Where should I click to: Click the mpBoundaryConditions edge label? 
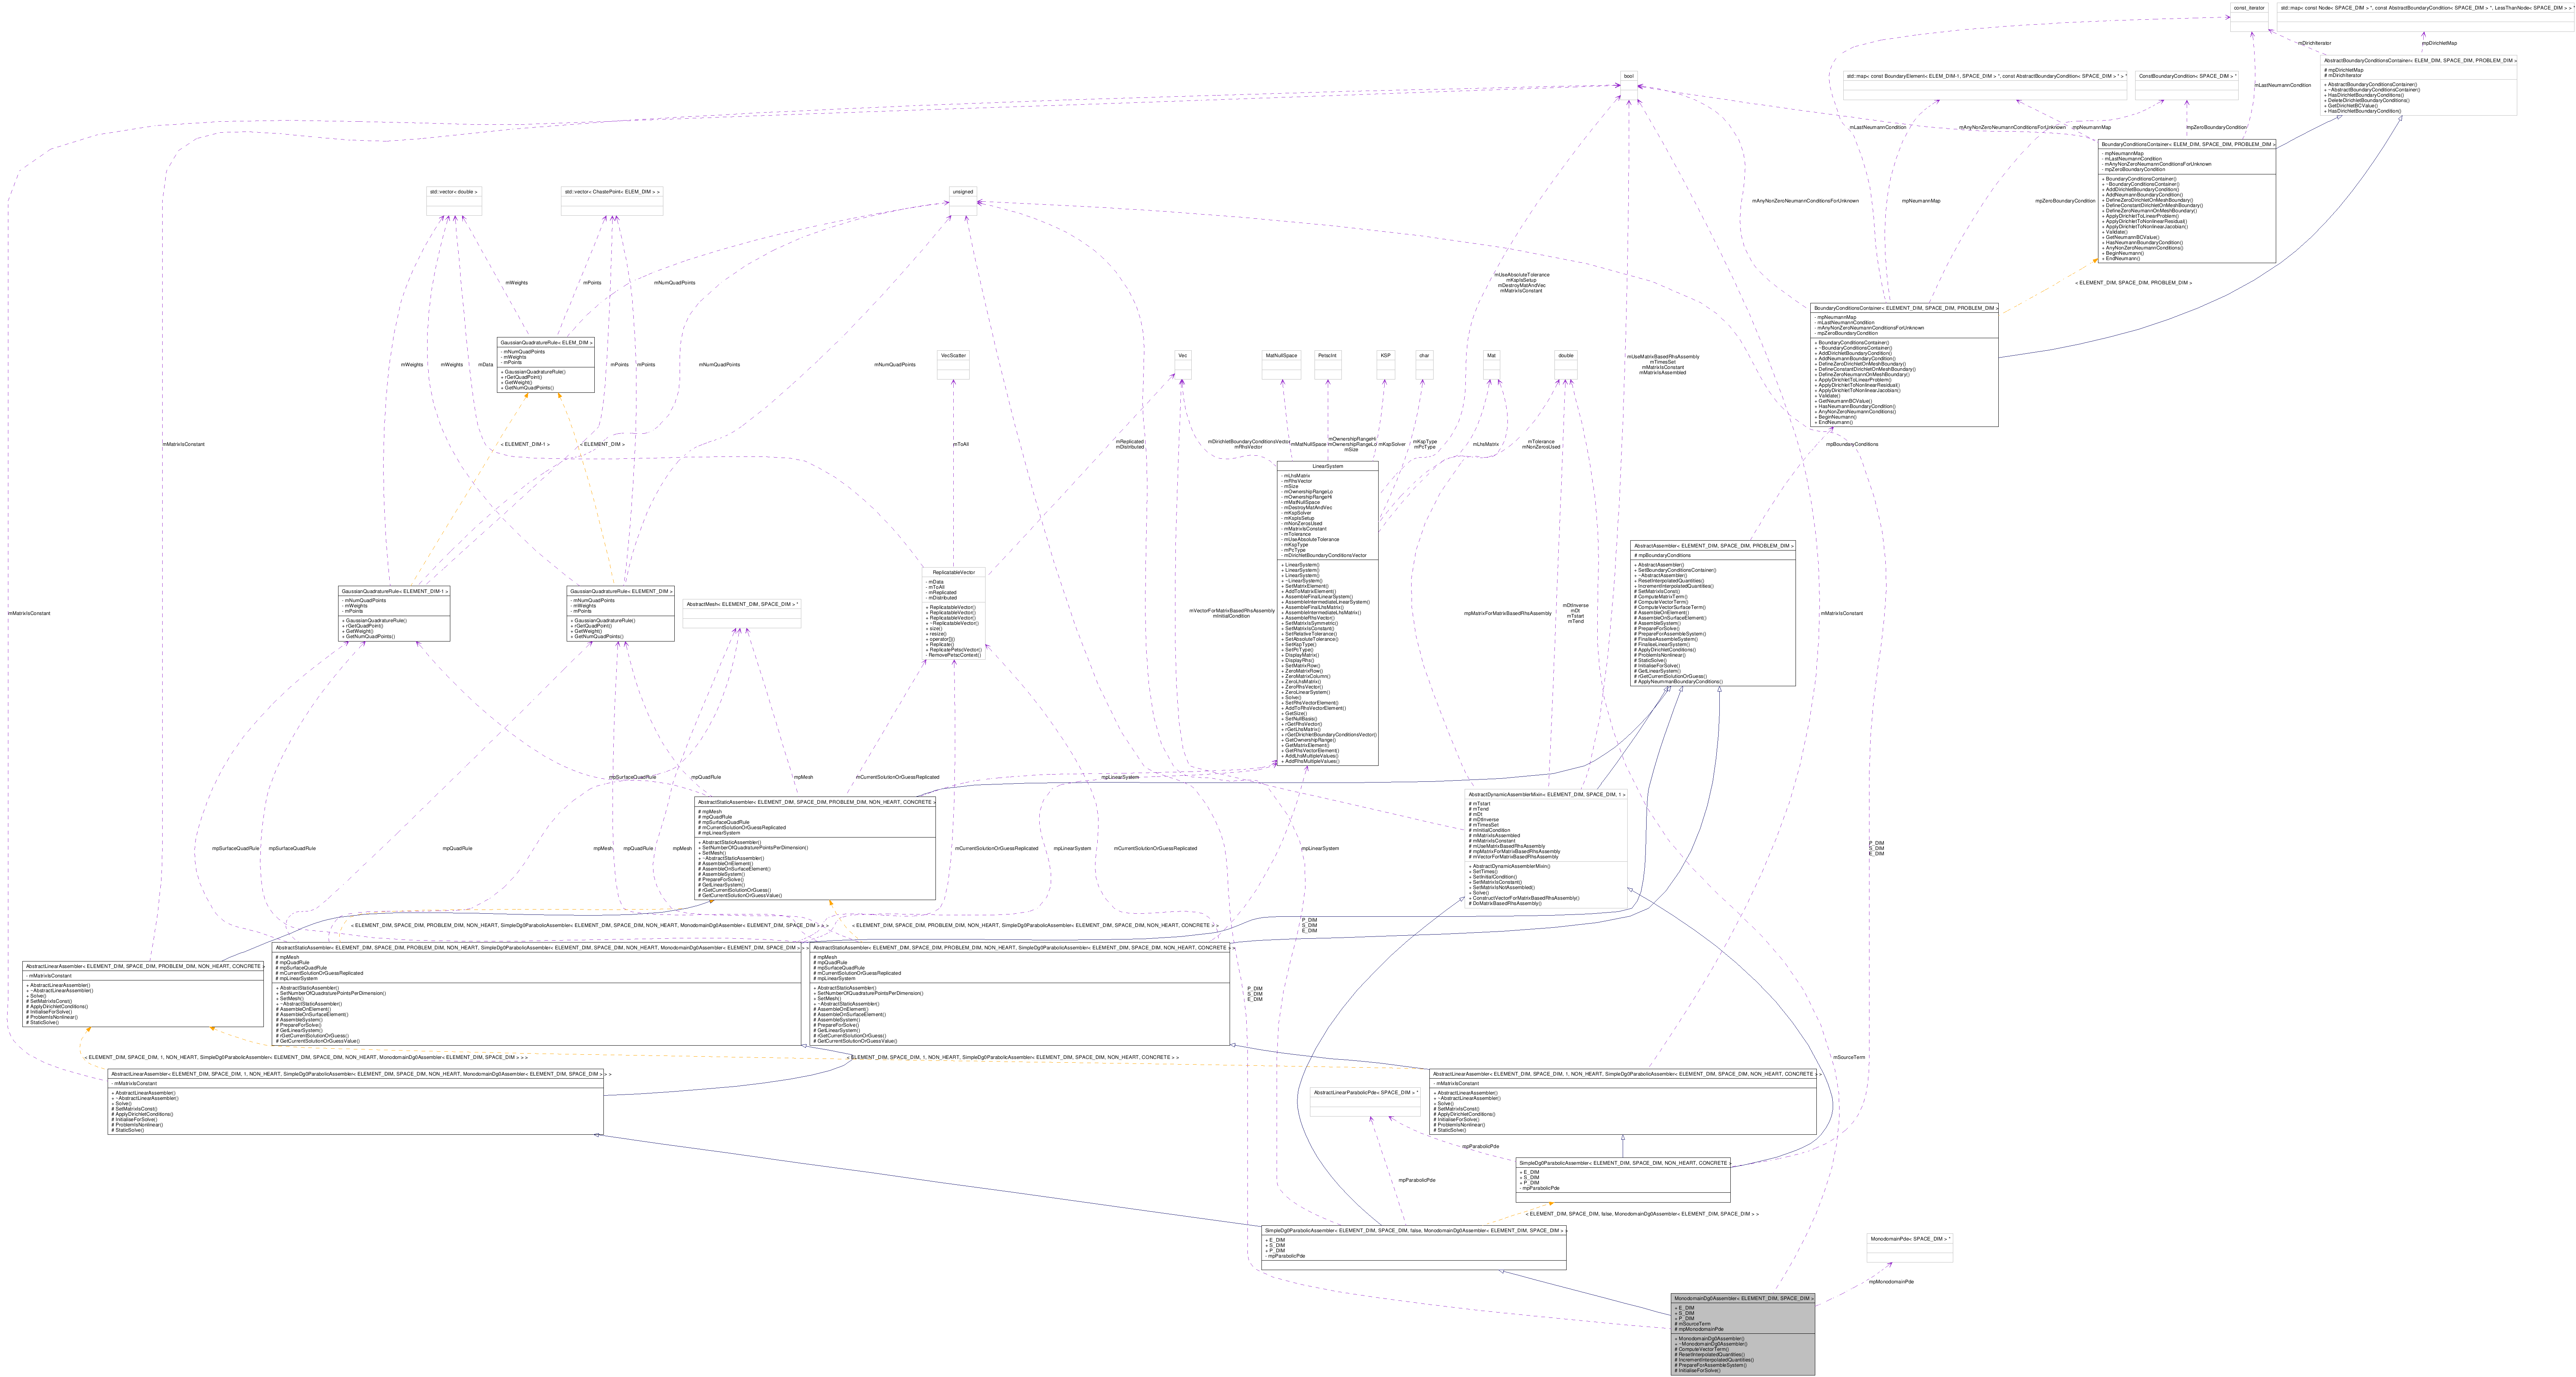(x=1852, y=444)
